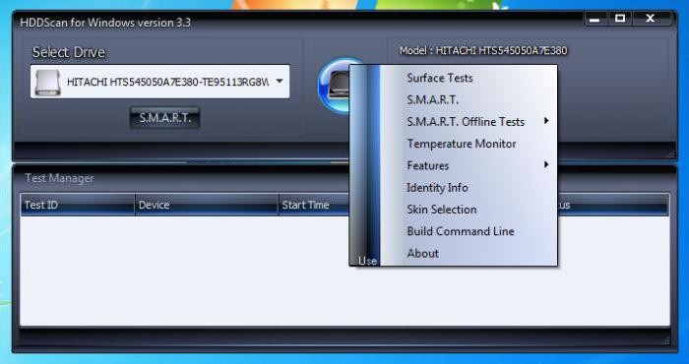Close the HDDScan window

pos(651,19)
